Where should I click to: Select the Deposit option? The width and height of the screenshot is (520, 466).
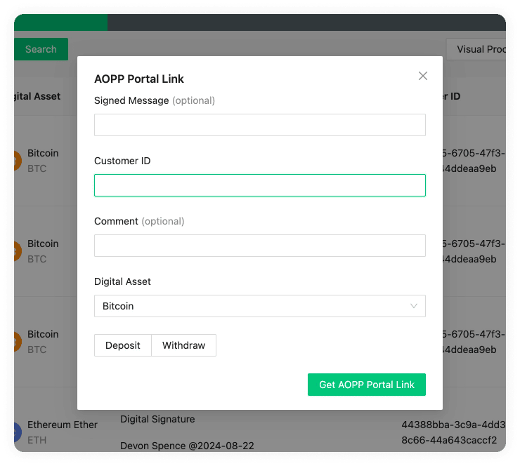123,345
